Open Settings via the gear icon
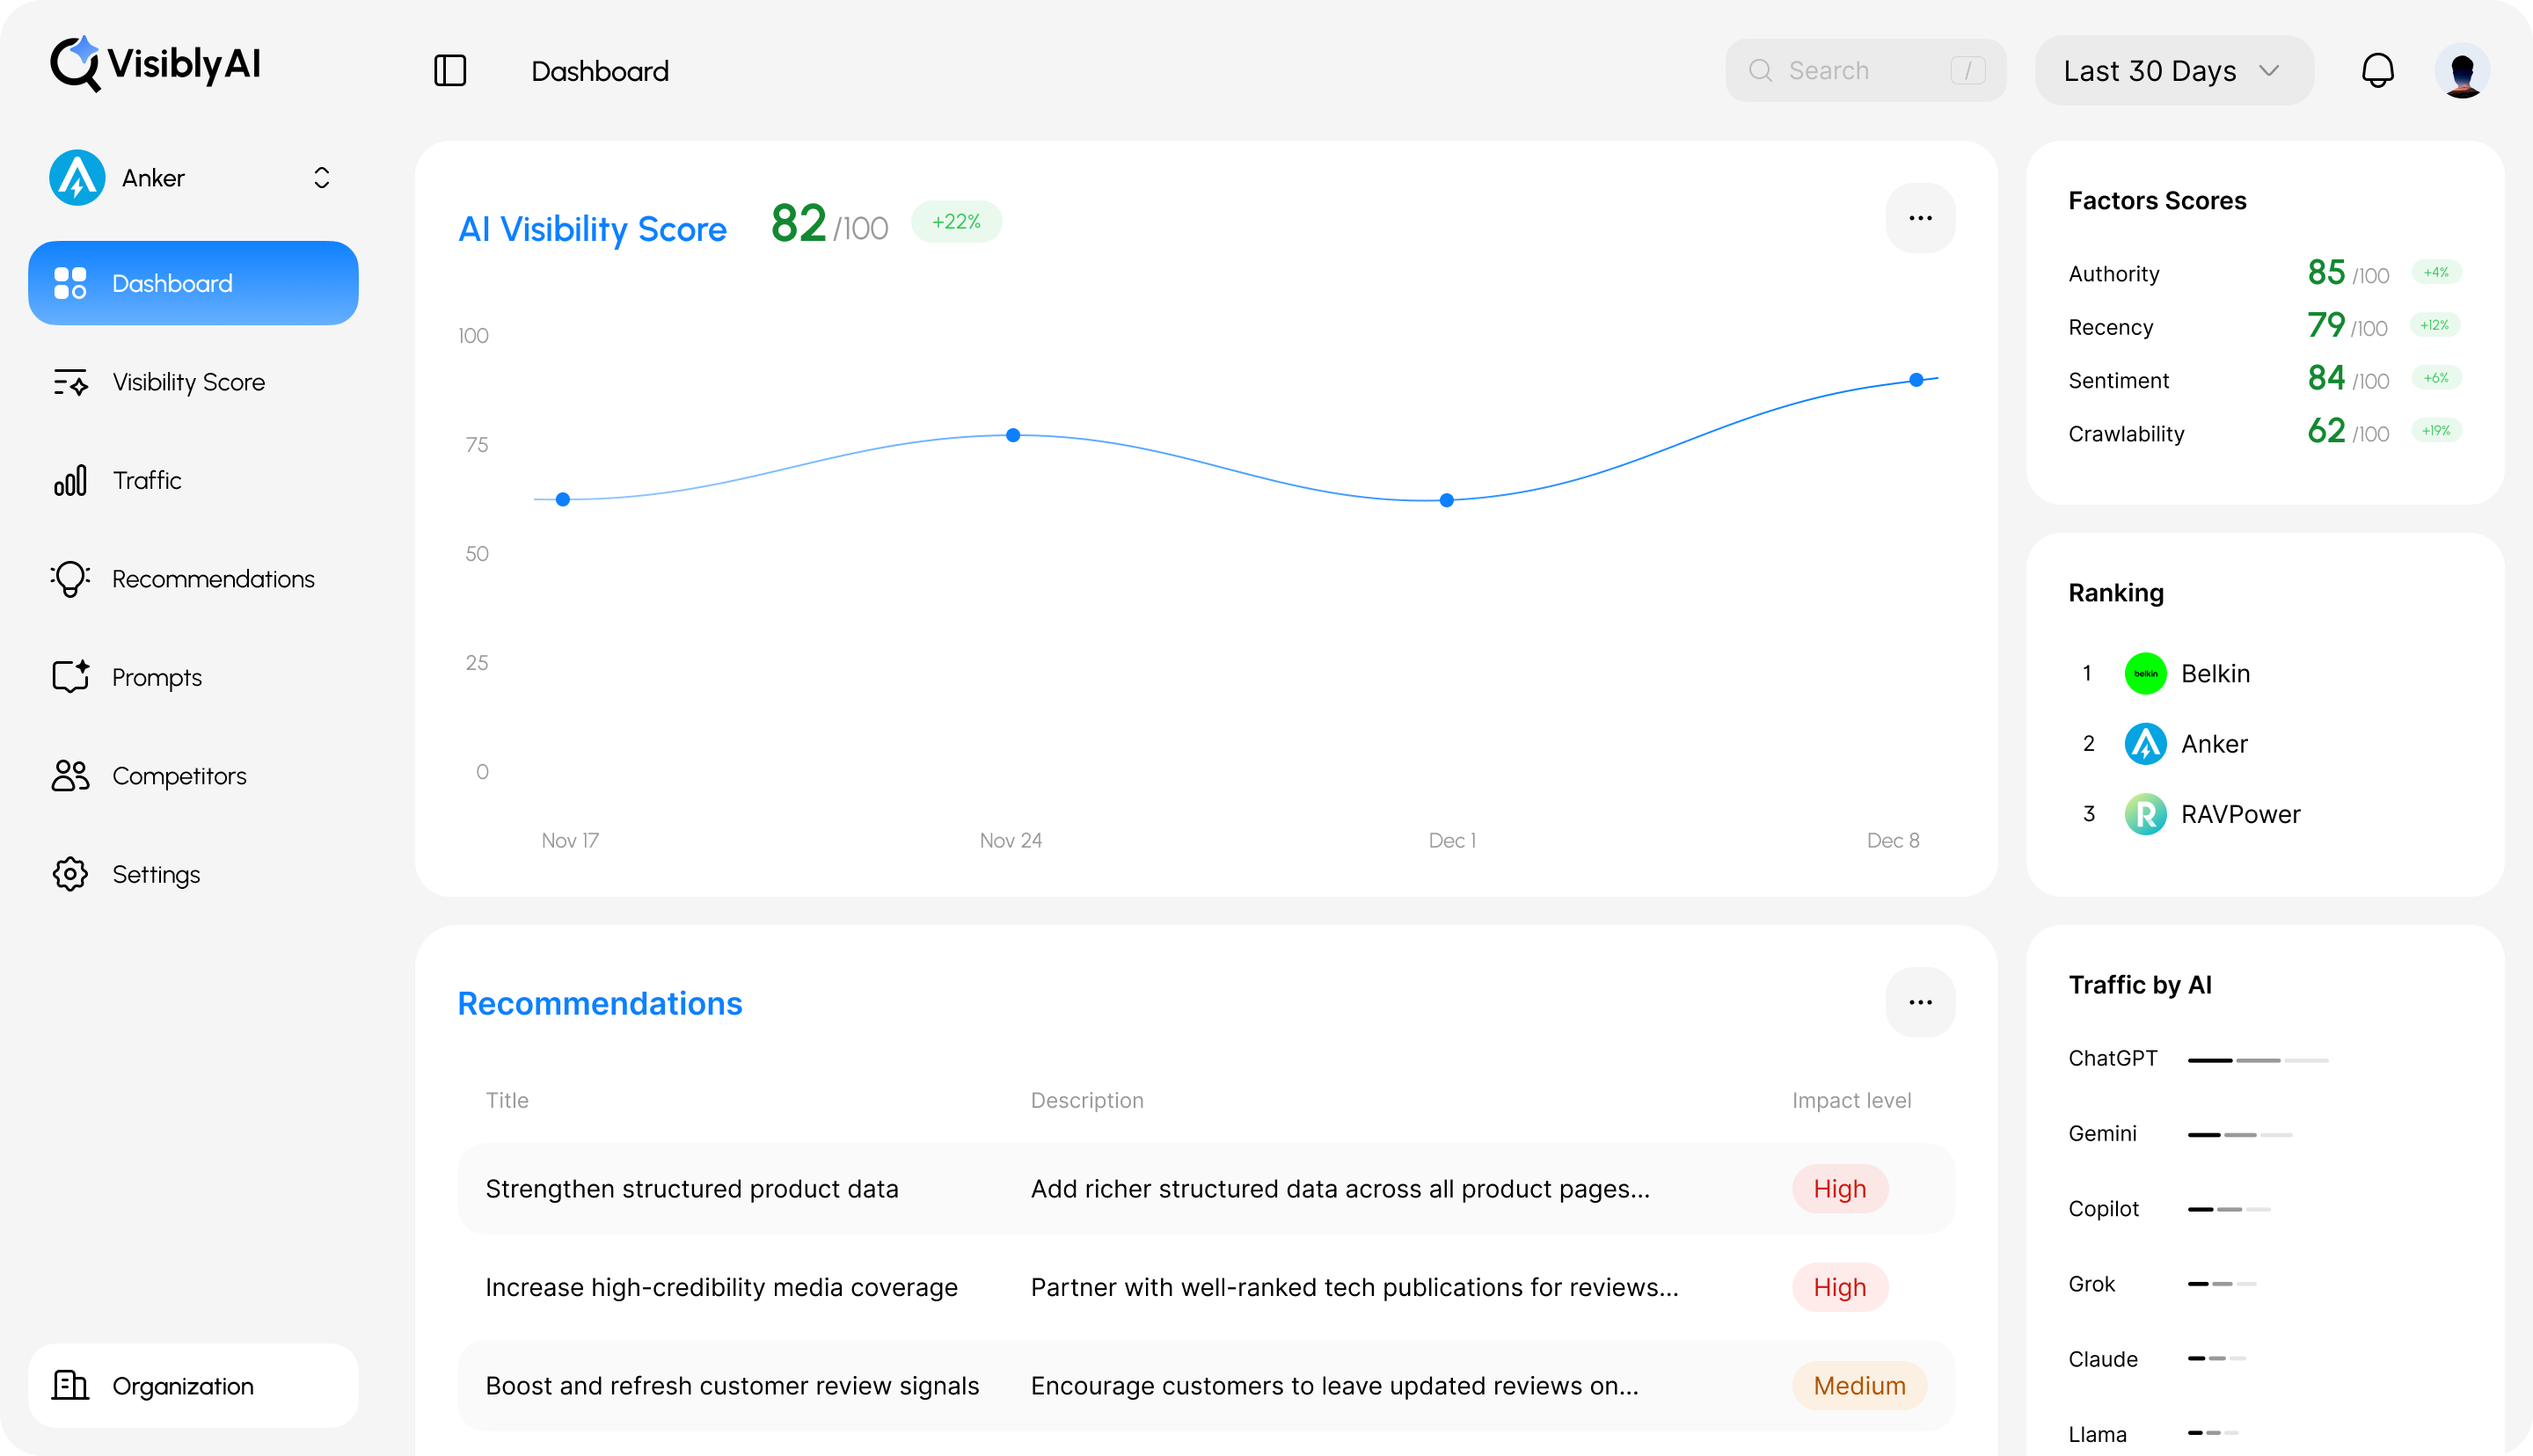The height and width of the screenshot is (1456, 2533). (x=69, y=874)
